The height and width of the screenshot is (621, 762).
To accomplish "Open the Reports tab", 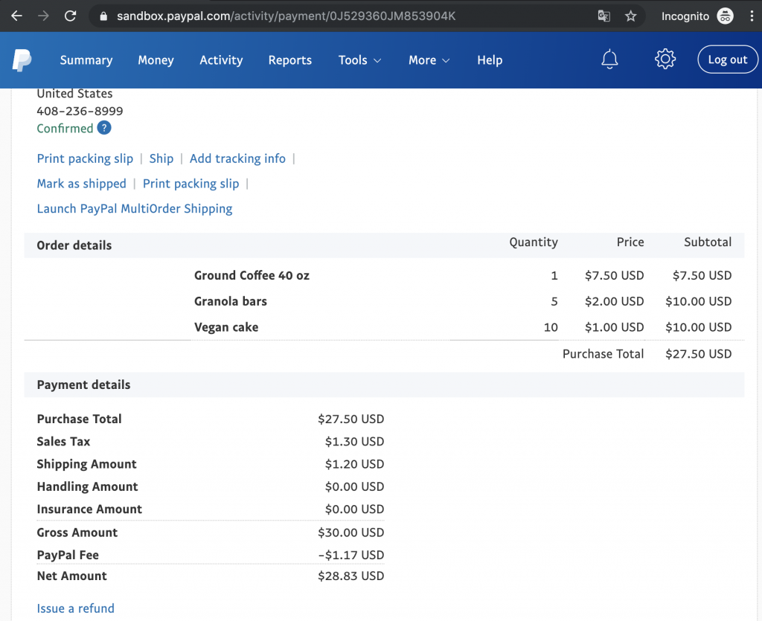I will [x=290, y=60].
